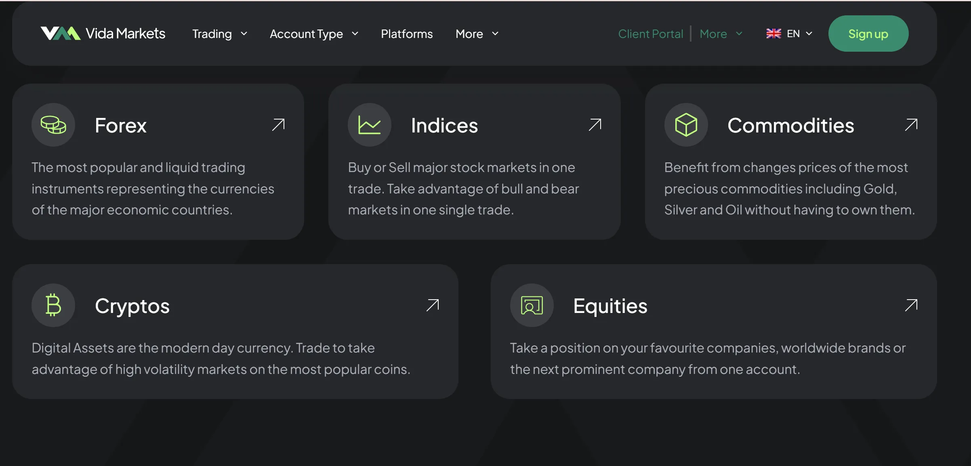The height and width of the screenshot is (466, 971).
Task: Click the Equities description about favourite companies
Action: point(708,359)
